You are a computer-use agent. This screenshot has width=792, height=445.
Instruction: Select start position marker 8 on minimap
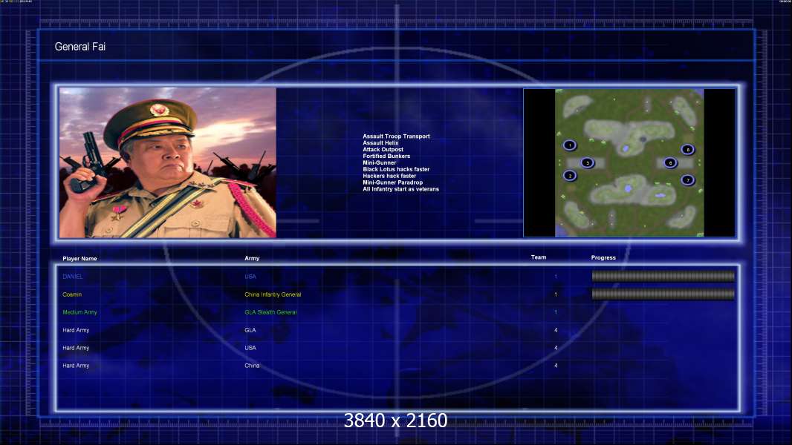[687, 149]
